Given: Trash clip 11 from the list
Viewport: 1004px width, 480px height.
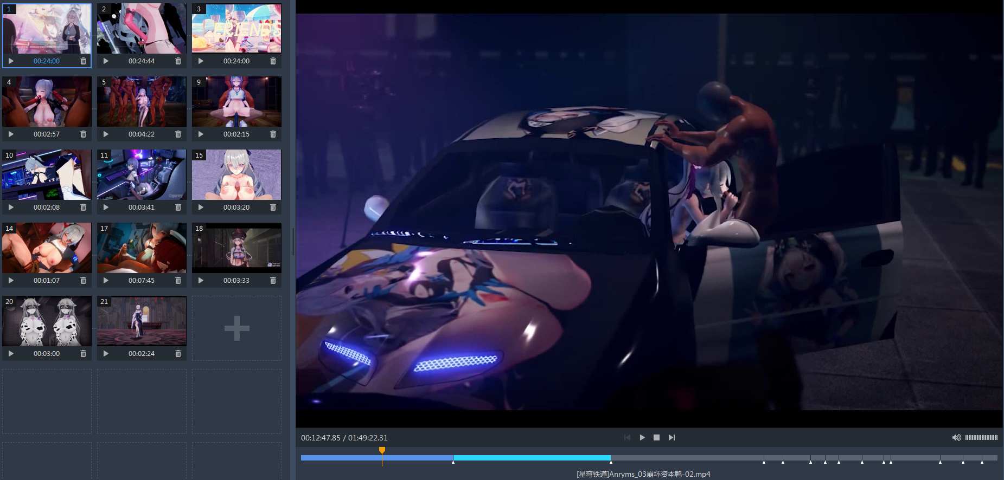Looking at the screenshot, I should pos(178,207).
